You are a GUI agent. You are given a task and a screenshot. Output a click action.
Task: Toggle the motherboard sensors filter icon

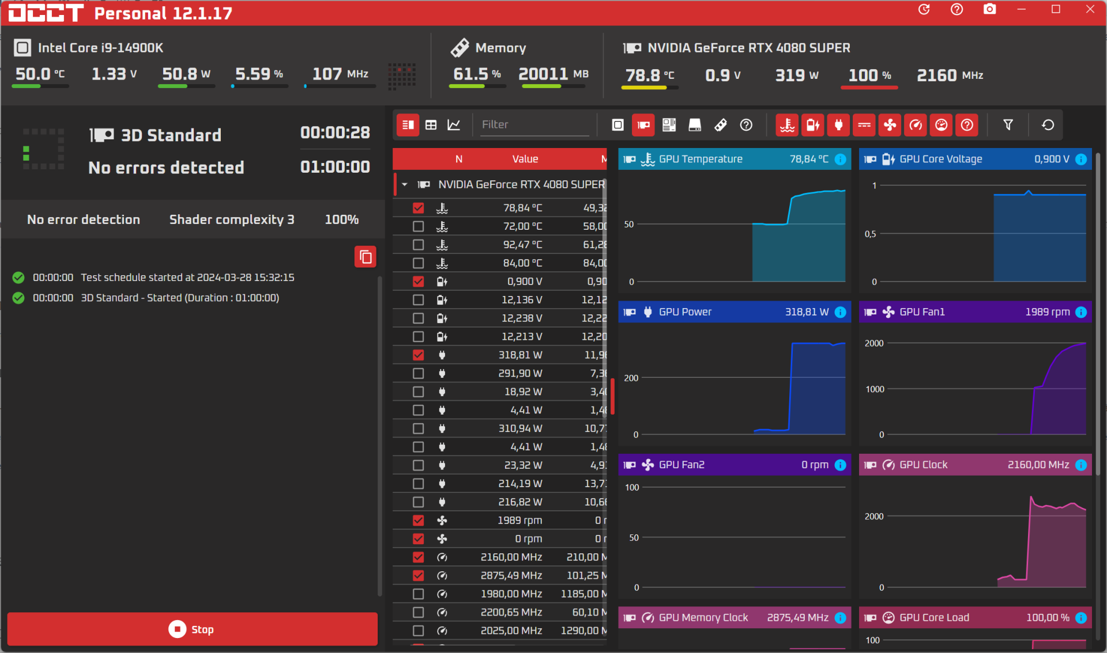point(669,125)
